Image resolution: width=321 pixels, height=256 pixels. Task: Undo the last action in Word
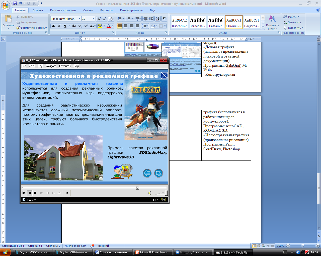[21, 3]
